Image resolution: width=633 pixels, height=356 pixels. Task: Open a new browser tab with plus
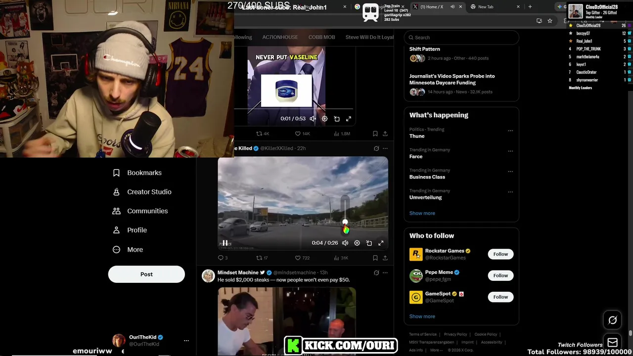click(530, 7)
